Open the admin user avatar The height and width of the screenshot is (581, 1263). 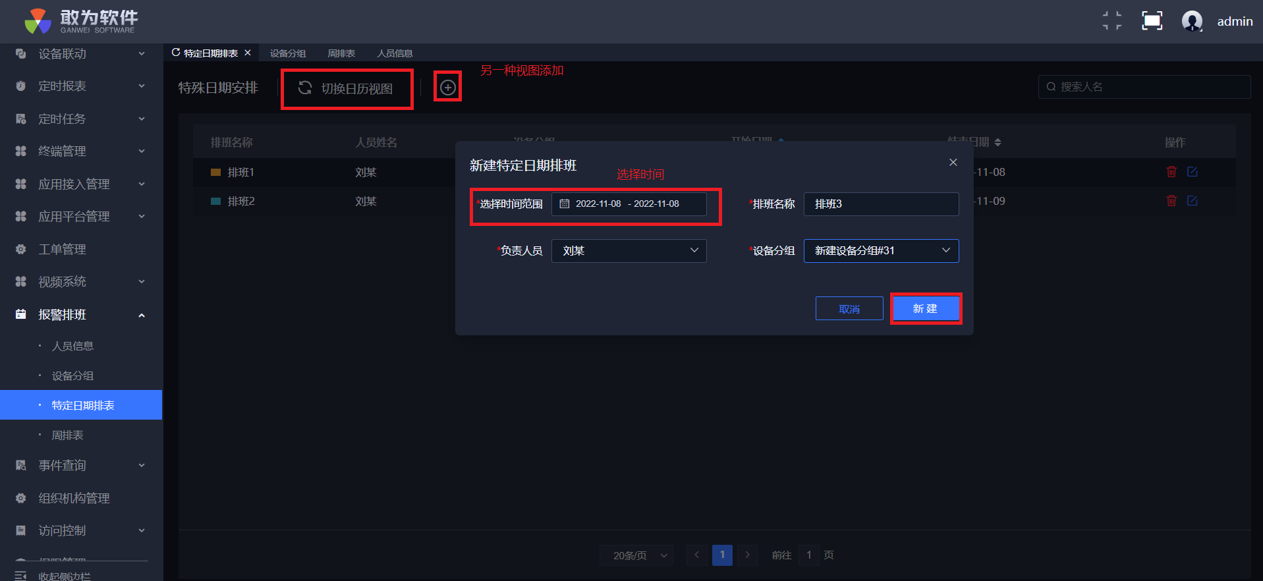point(1192,21)
